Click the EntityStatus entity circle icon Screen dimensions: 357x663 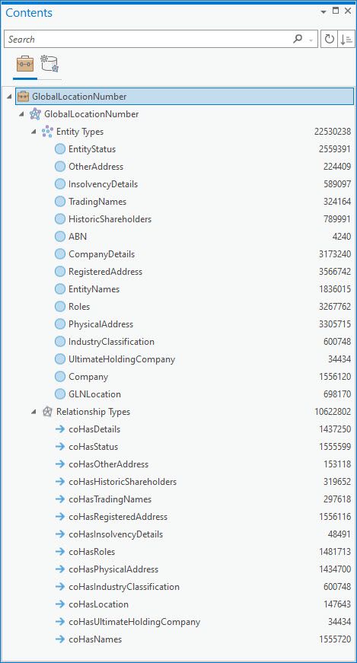60,149
